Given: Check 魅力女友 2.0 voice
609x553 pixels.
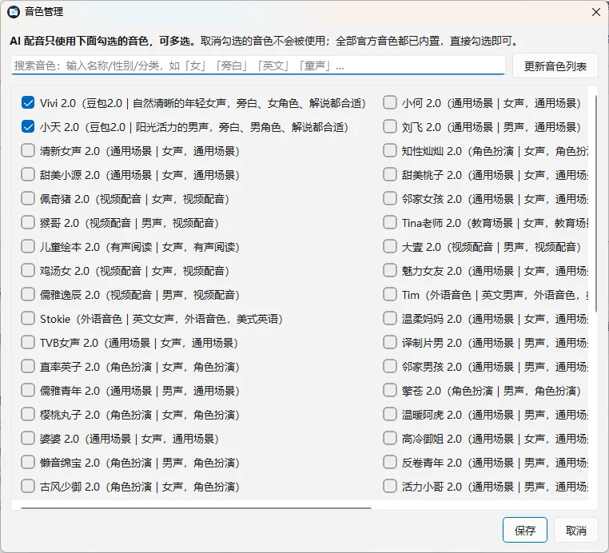Looking at the screenshot, I should (x=389, y=271).
